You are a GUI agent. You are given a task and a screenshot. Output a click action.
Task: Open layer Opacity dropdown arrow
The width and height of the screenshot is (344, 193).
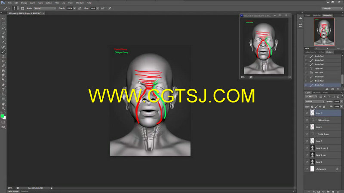point(341,102)
